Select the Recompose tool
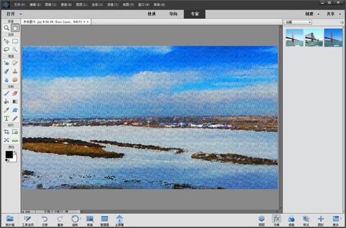Image resolution: width=346 pixels, height=228 pixels. [15, 132]
